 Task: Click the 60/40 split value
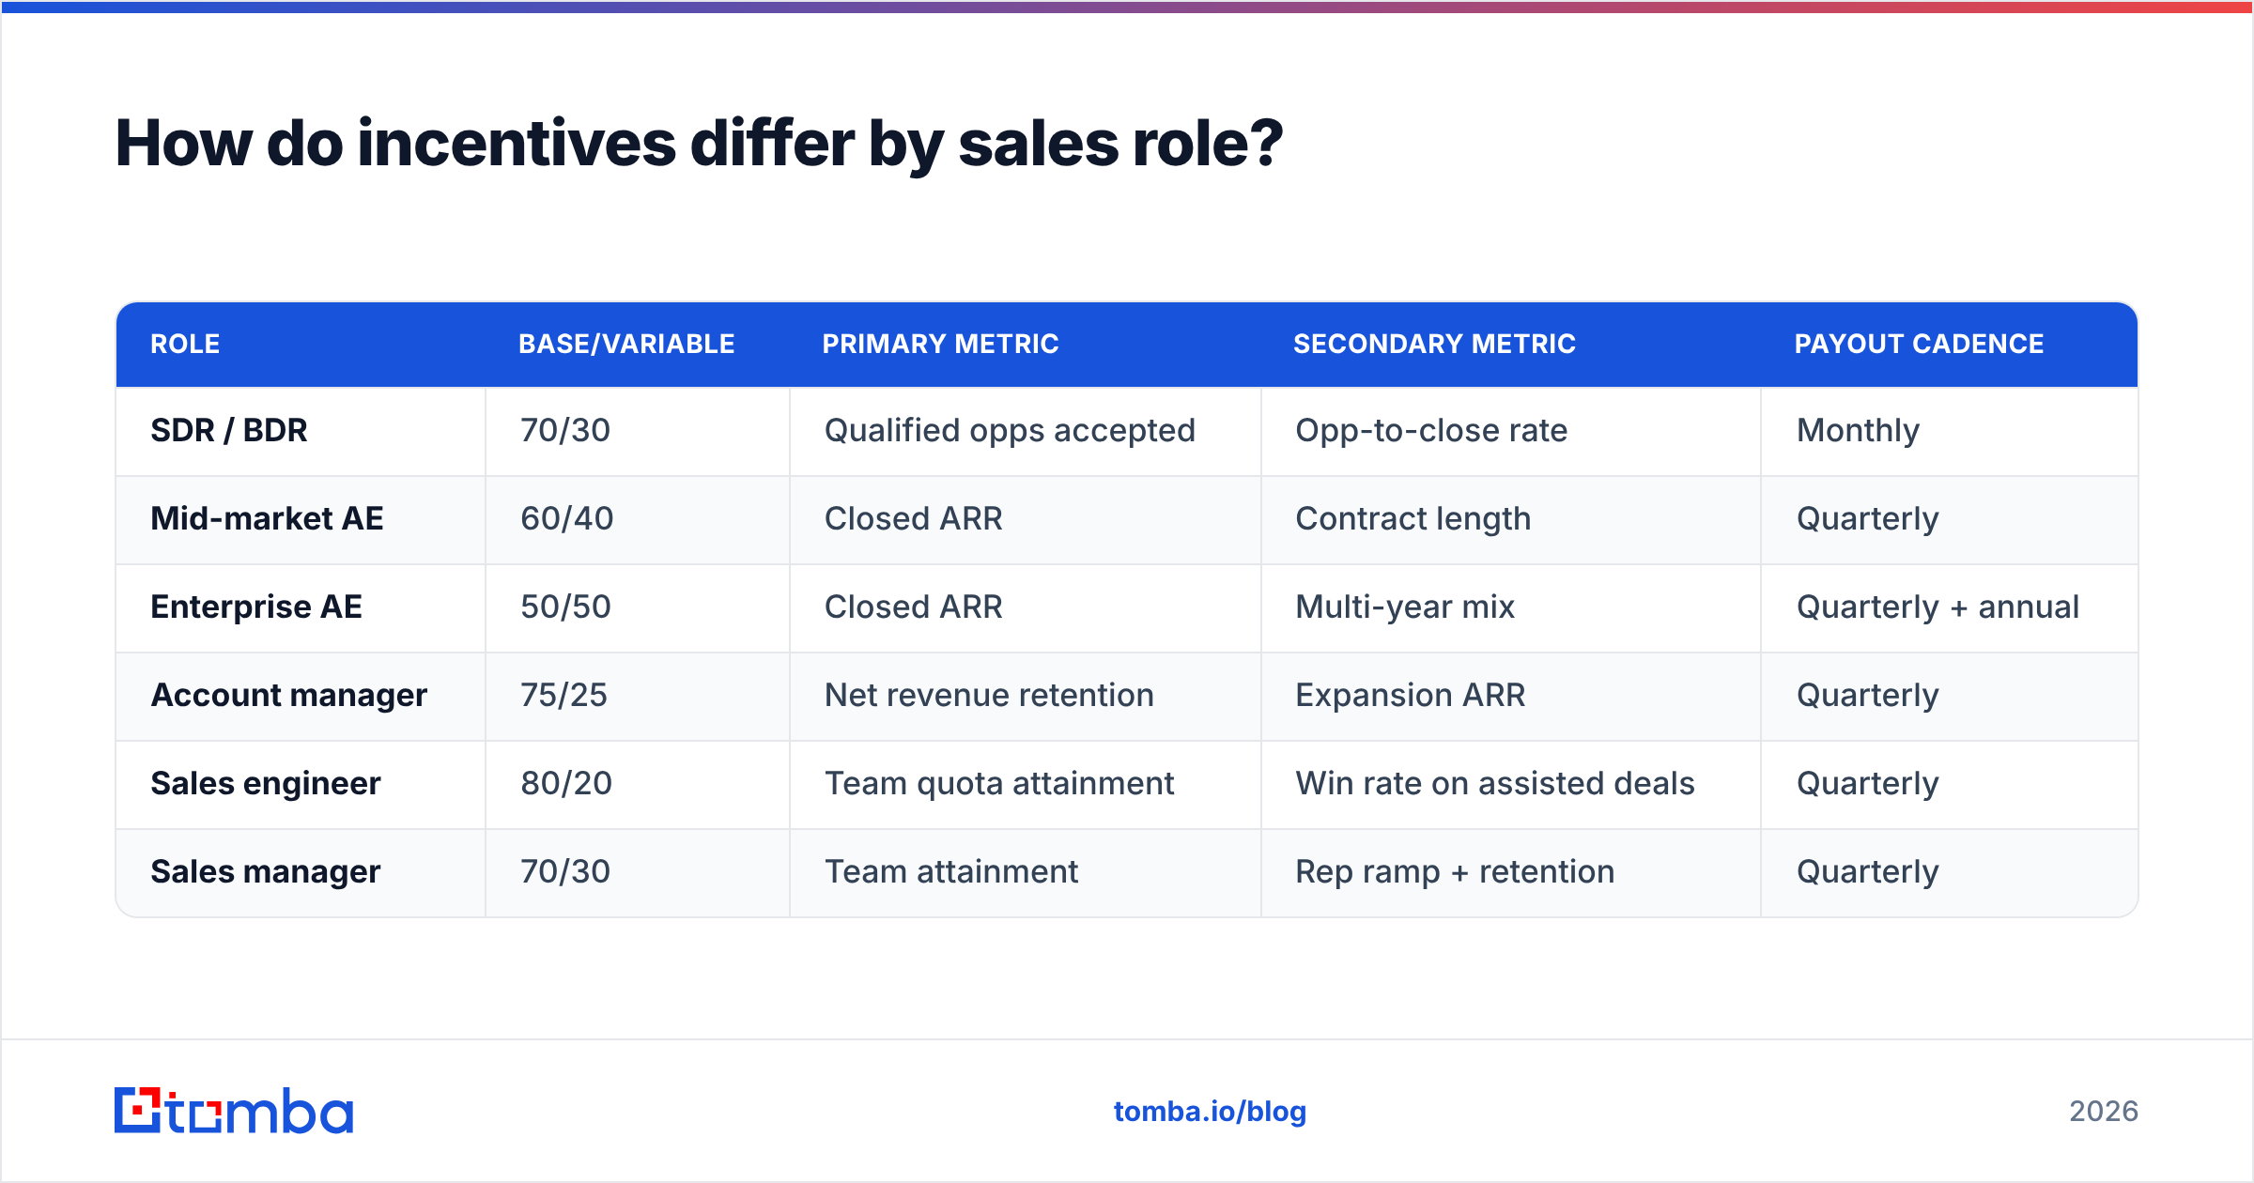pos(567,518)
